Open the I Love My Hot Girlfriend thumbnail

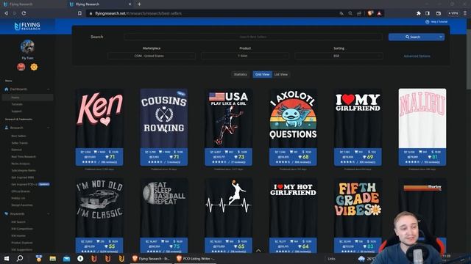tap(293, 208)
